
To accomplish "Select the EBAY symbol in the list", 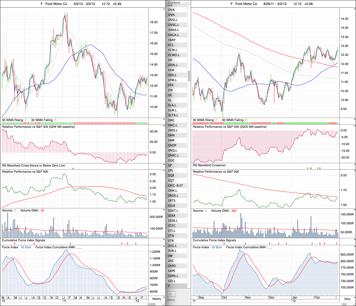I will [x=172, y=40].
